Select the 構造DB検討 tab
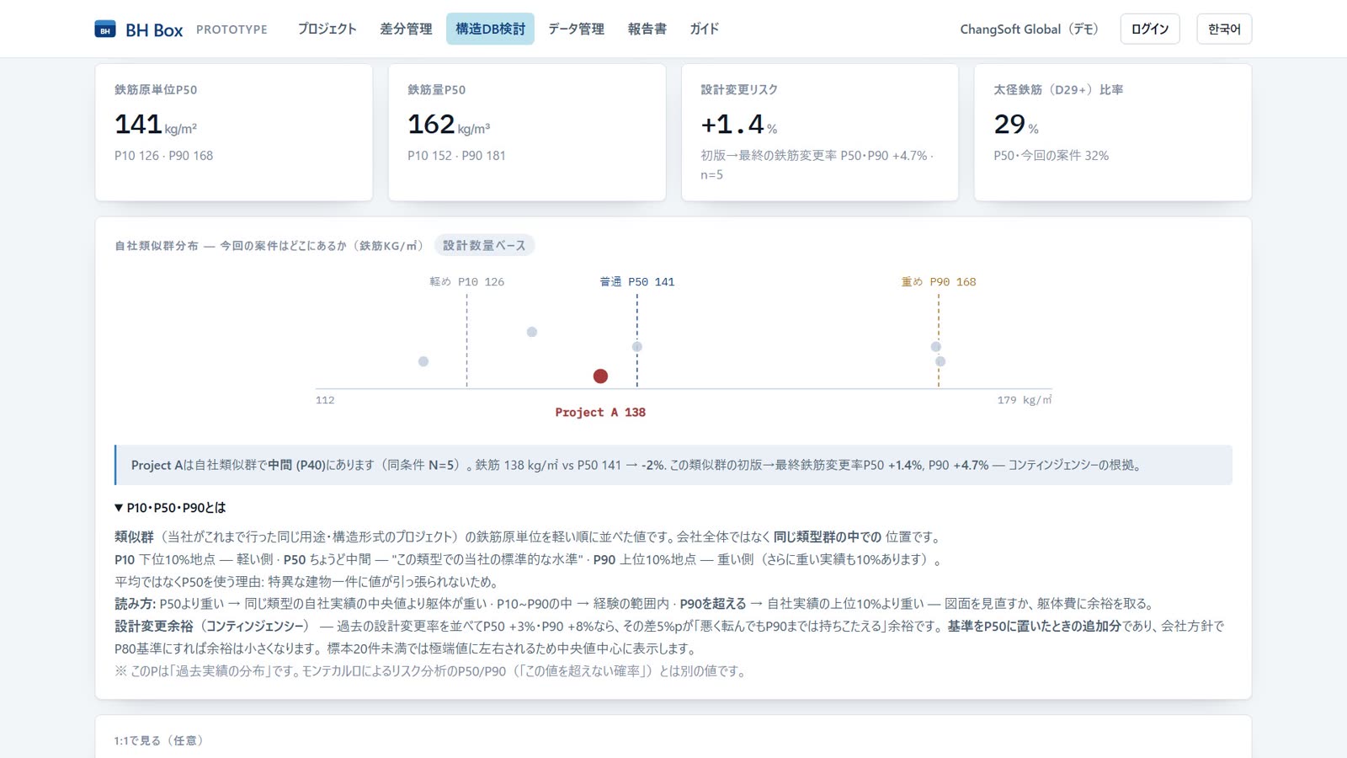 point(490,29)
